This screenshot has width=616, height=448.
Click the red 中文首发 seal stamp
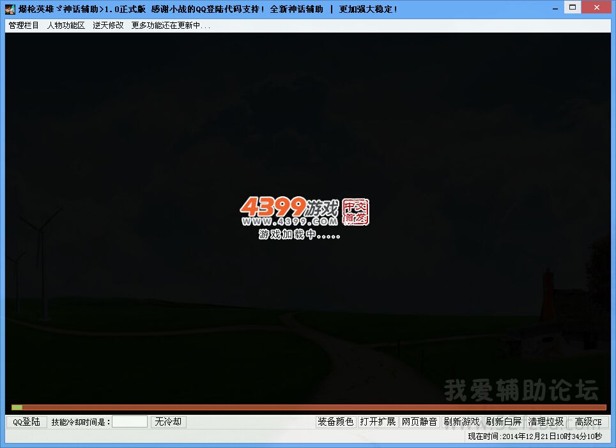(x=355, y=212)
